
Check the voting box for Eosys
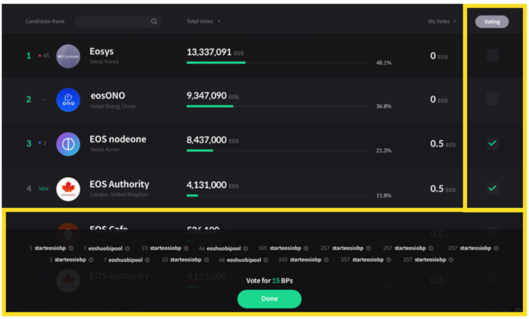(492, 56)
